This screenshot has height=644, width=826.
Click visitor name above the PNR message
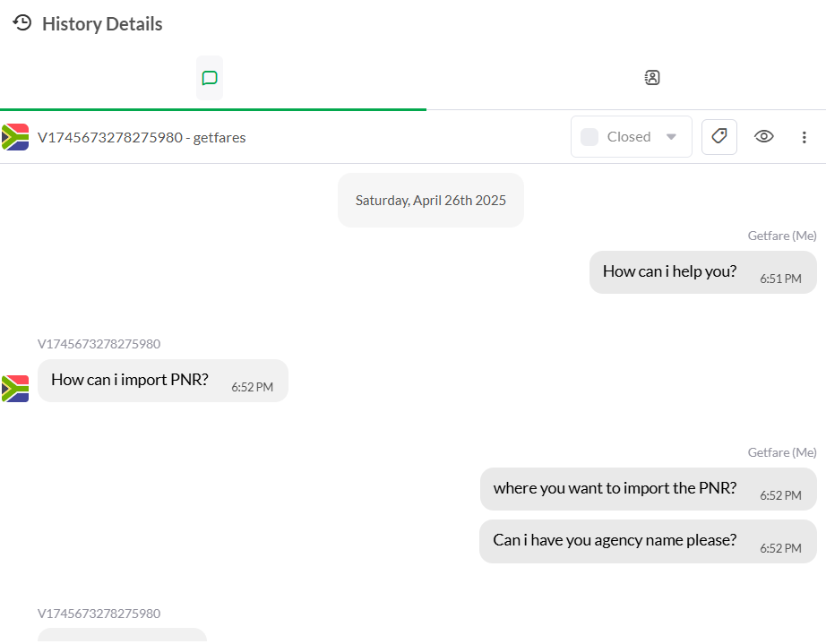(99, 344)
